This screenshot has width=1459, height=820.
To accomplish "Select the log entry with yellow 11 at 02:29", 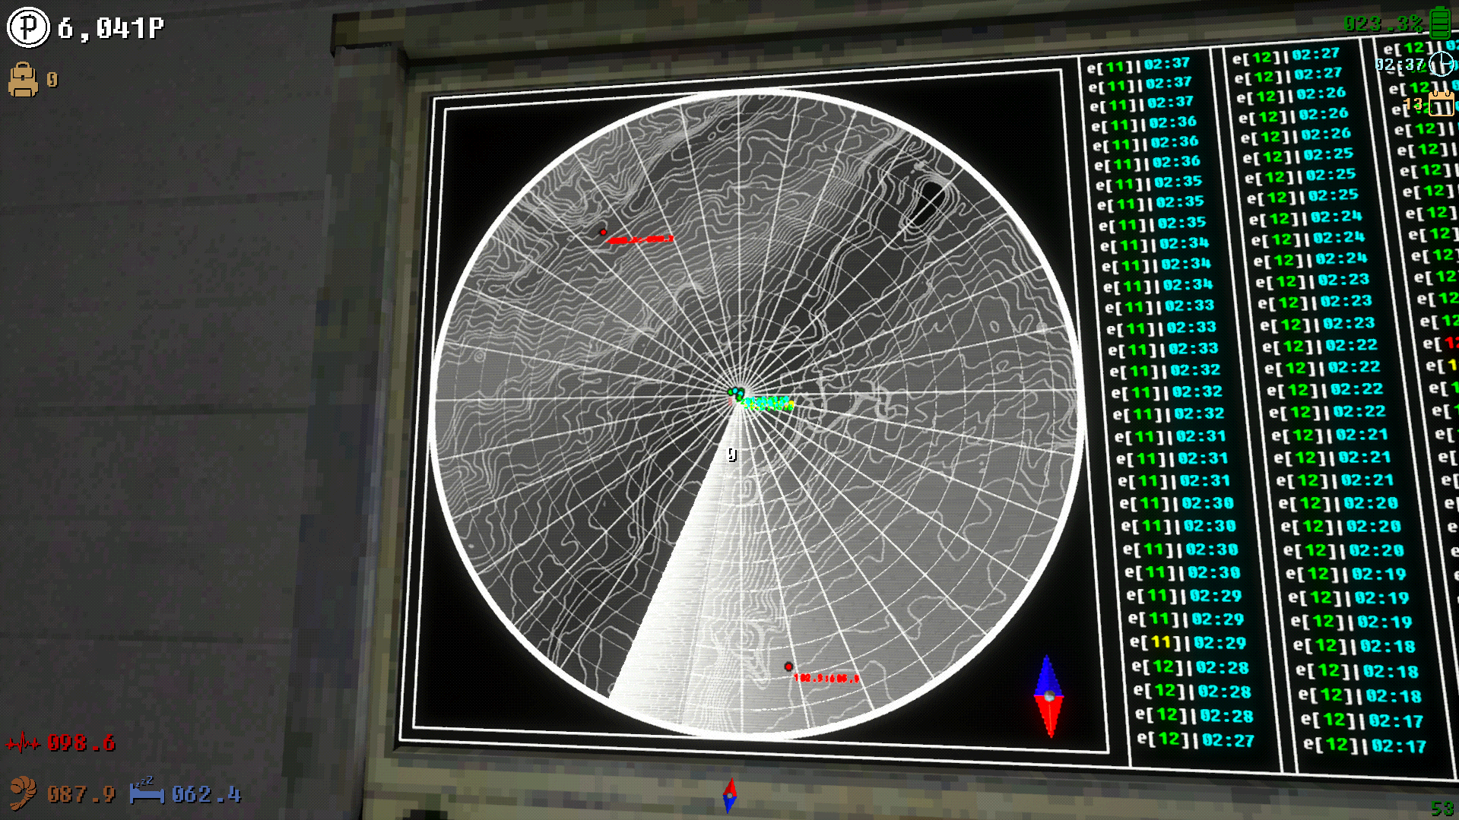I will [1188, 643].
